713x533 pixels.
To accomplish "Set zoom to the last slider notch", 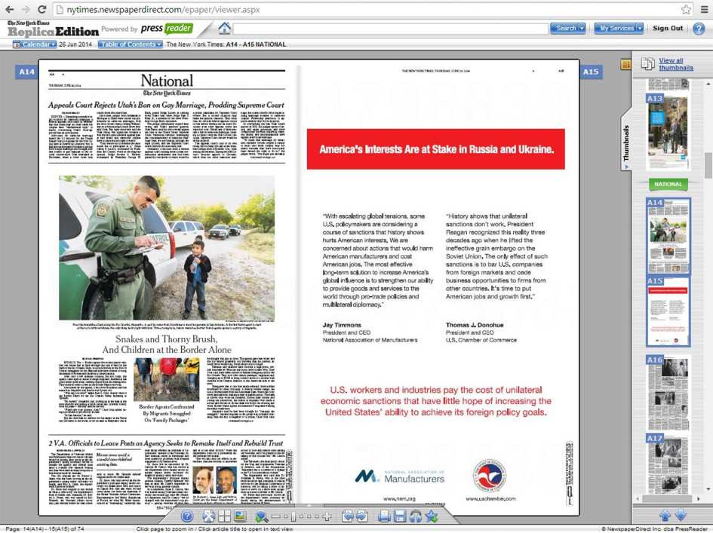I will (x=318, y=516).
